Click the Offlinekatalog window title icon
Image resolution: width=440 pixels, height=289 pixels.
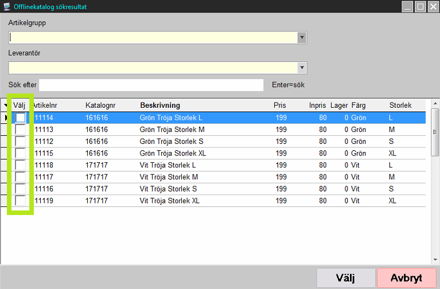click(6, 7)
